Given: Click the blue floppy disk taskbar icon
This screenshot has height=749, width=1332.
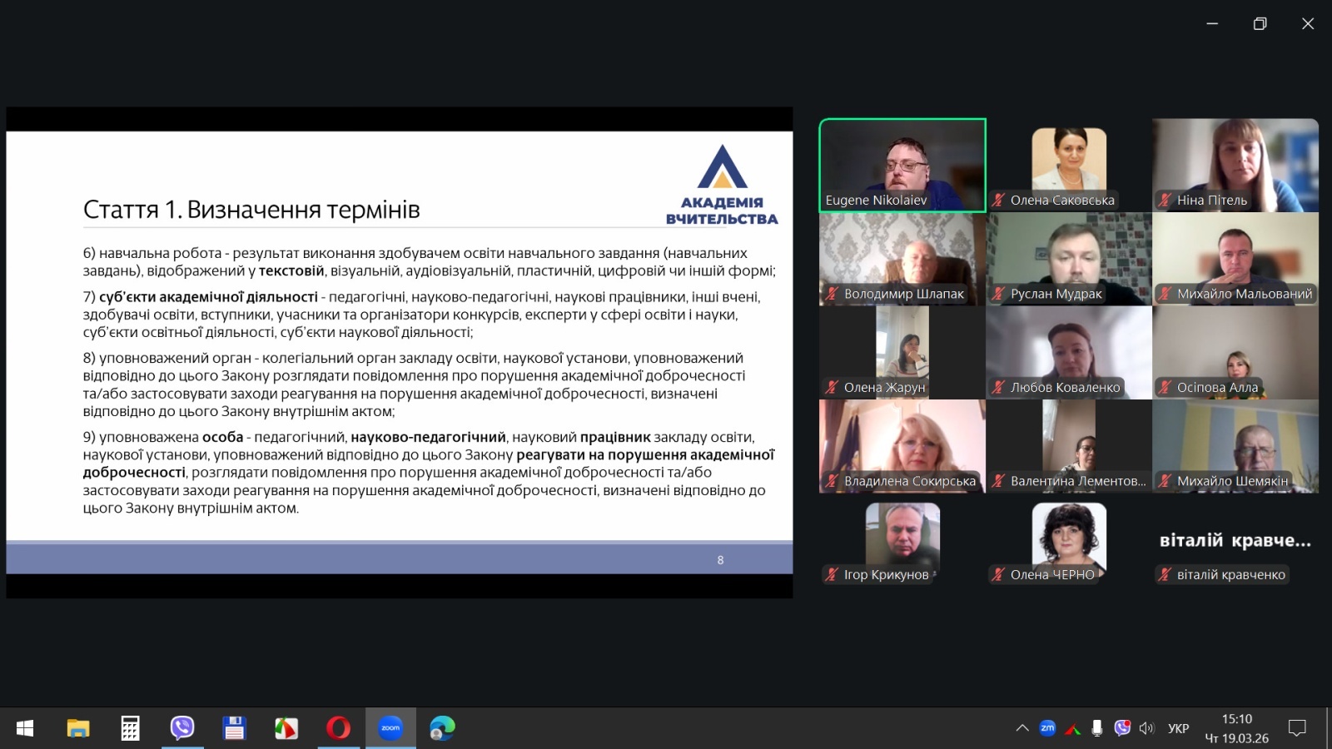Looking at the screenshot, I should pos(234,728).
